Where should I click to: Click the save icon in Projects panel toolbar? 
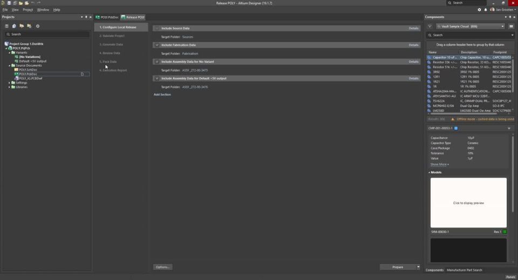(x=6, y=26)
